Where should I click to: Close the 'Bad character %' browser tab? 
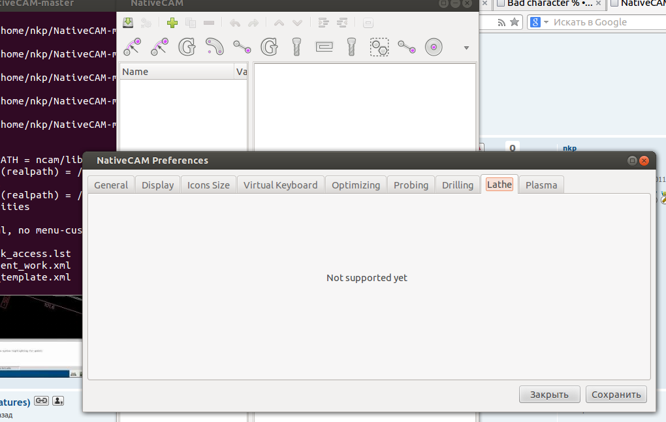(x=598, y=3)
